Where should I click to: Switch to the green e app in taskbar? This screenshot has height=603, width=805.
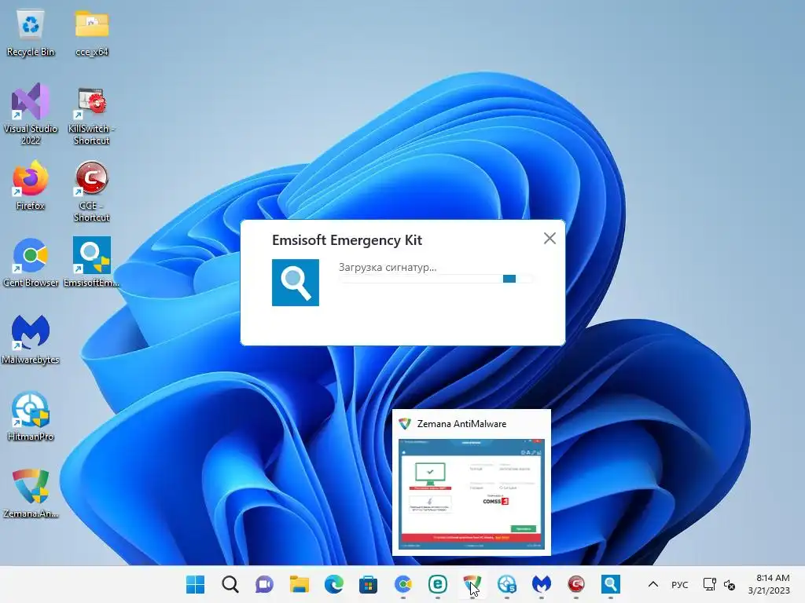pyautogui.click(x=437, y=584)
